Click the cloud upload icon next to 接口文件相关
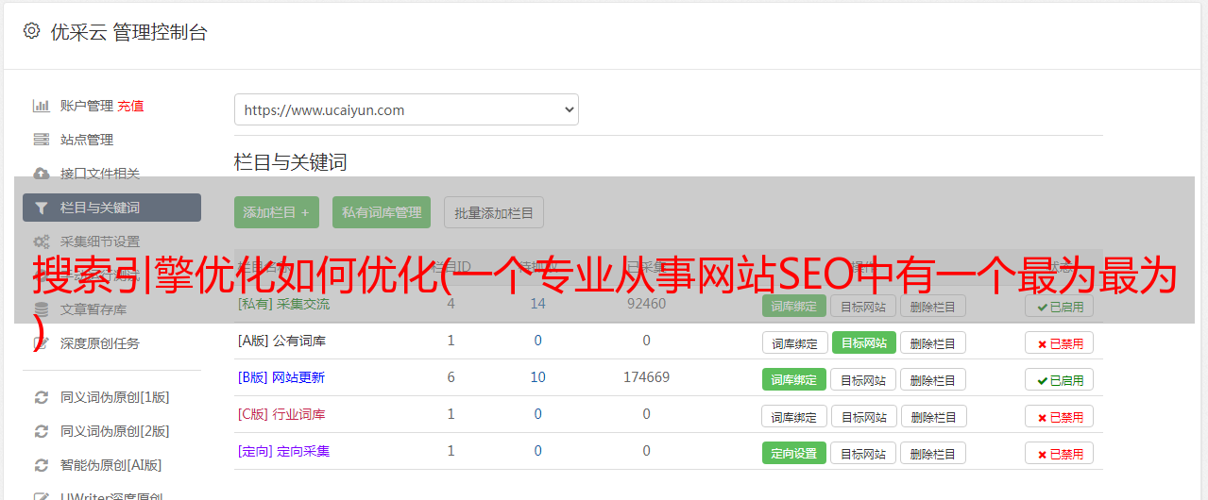The image size is (1208, 500). pyautogui.click(x=41, y=174)
